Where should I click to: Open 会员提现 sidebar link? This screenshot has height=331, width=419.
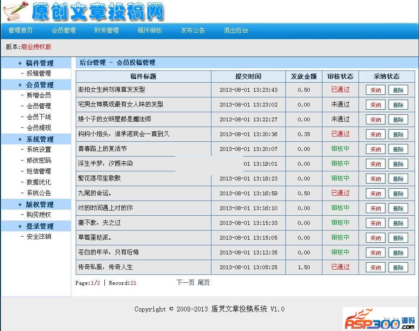39,128
